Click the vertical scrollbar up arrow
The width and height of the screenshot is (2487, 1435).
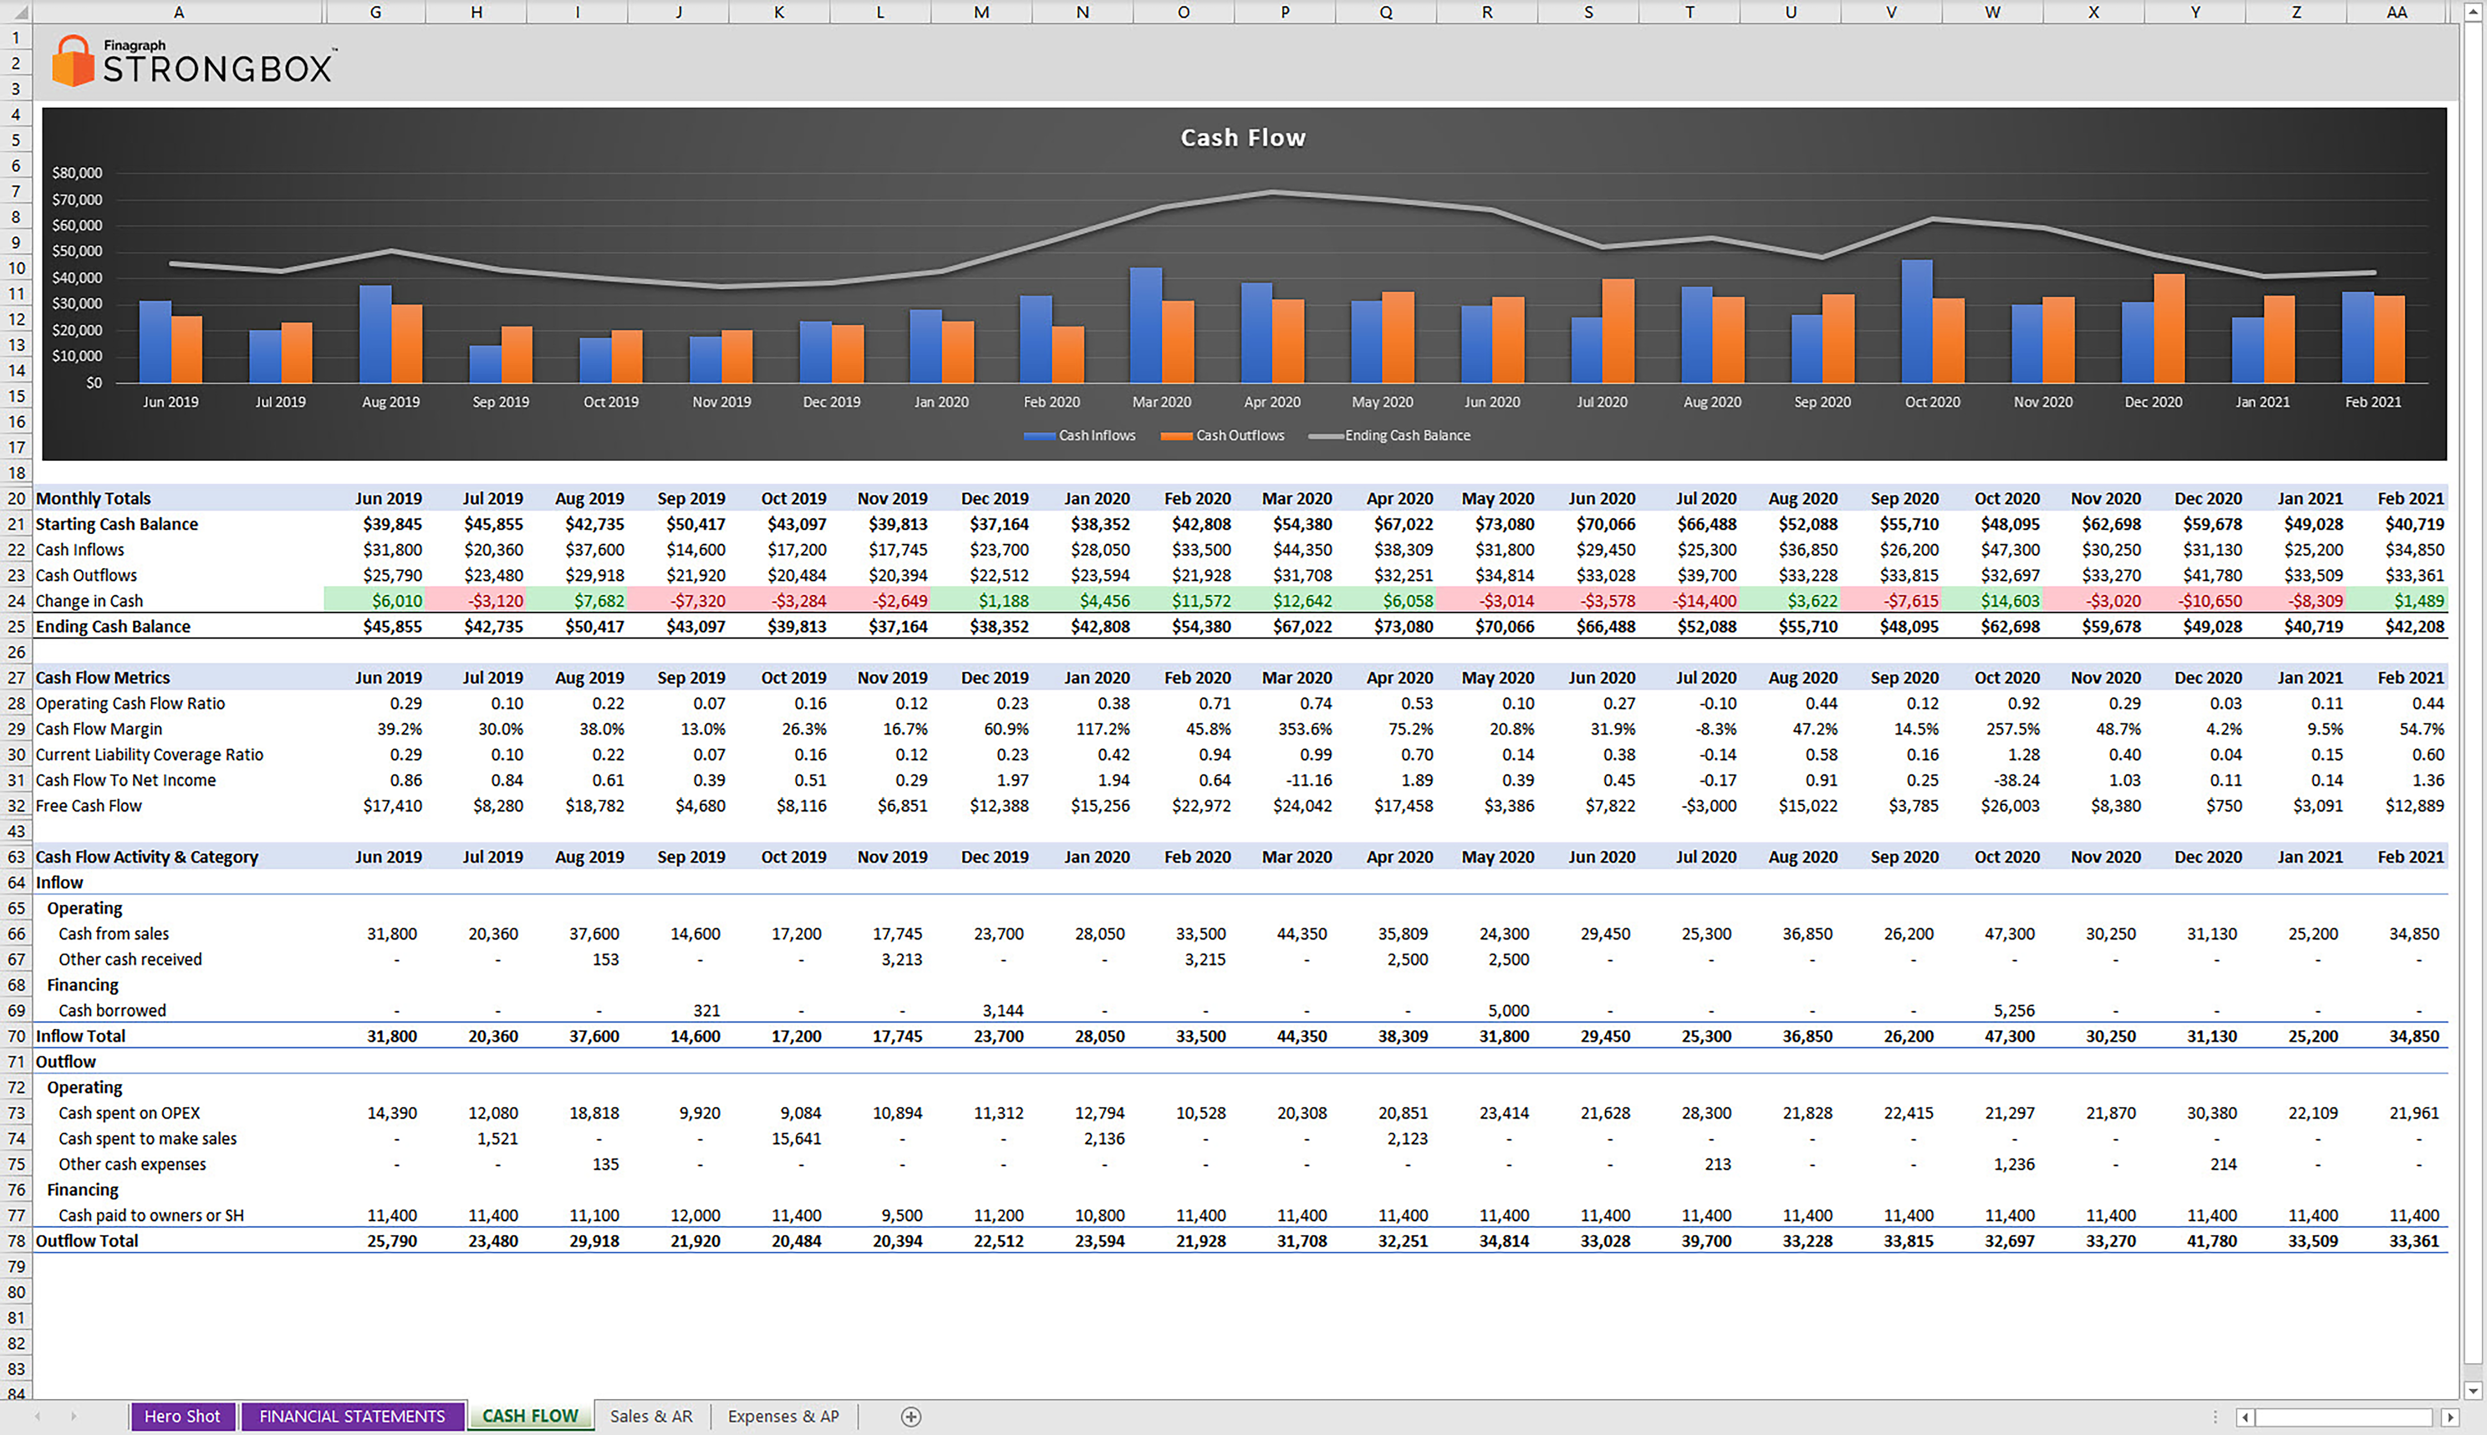2473,12
